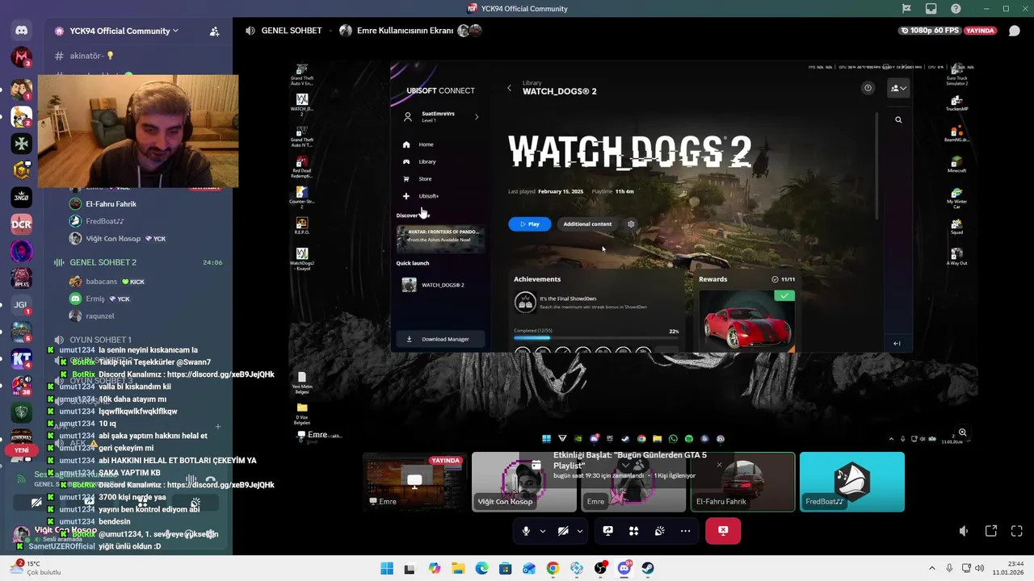
Task: Click Store in streamed Ubisoft Connect sidebar
Action: [x=425, y=178]
